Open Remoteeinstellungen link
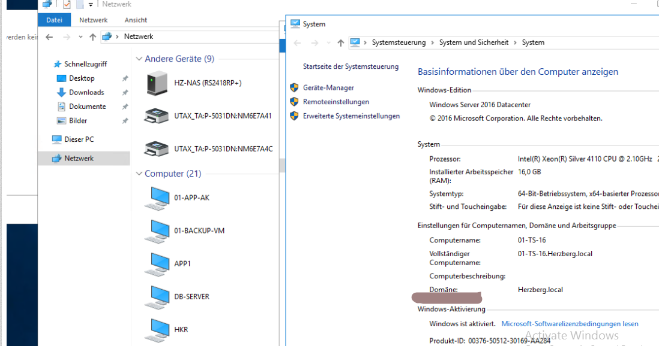659x346 pixels. pyautogui.click(x=336, y=102)
